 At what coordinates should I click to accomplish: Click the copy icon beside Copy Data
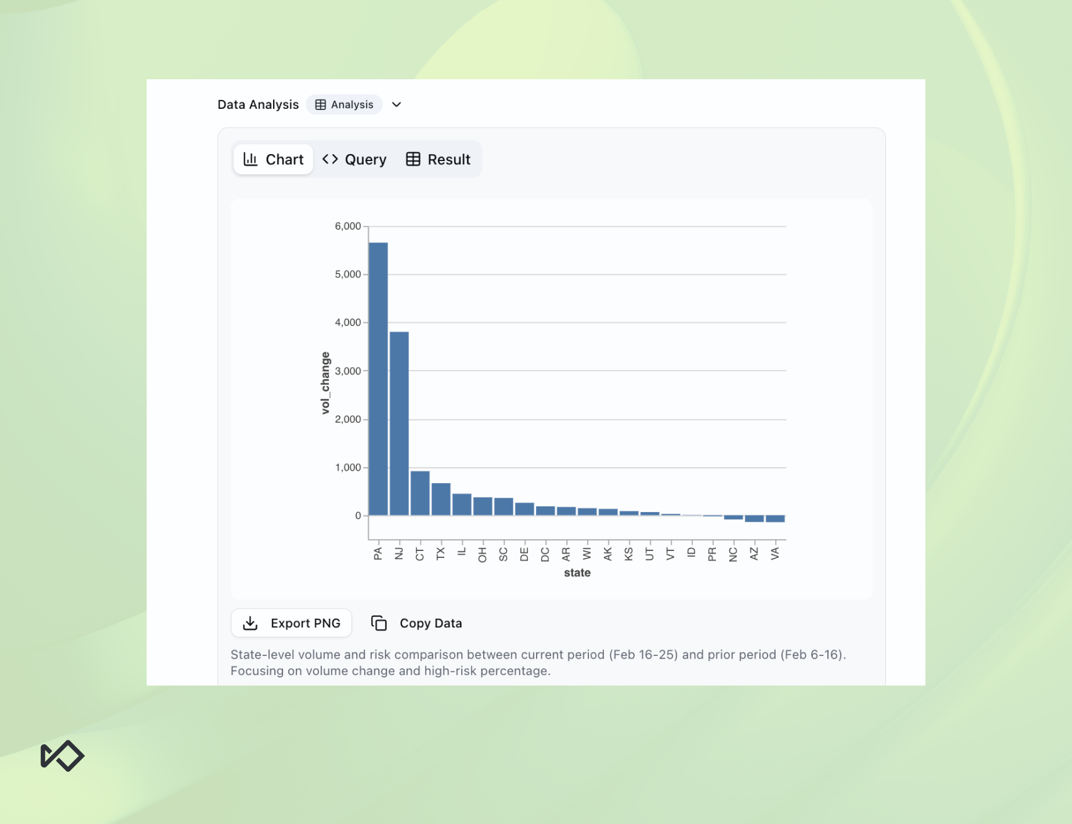click(x=379, y=623)
